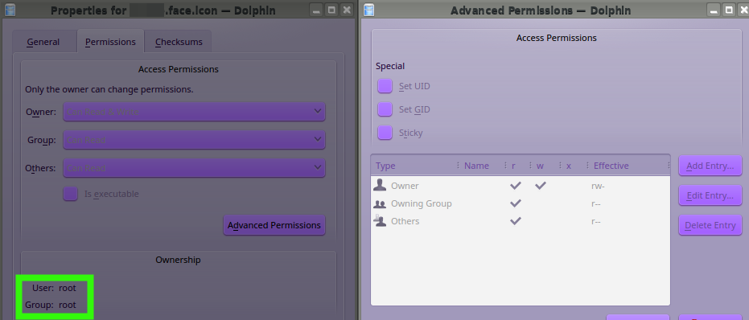The image size is (749, 320).
Task: Open the Checksums tab
Action: point(179,42)
